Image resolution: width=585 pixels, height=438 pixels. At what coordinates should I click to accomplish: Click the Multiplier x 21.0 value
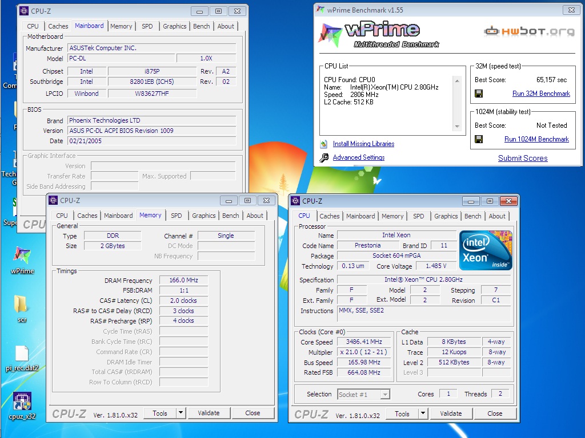point(364,352)
